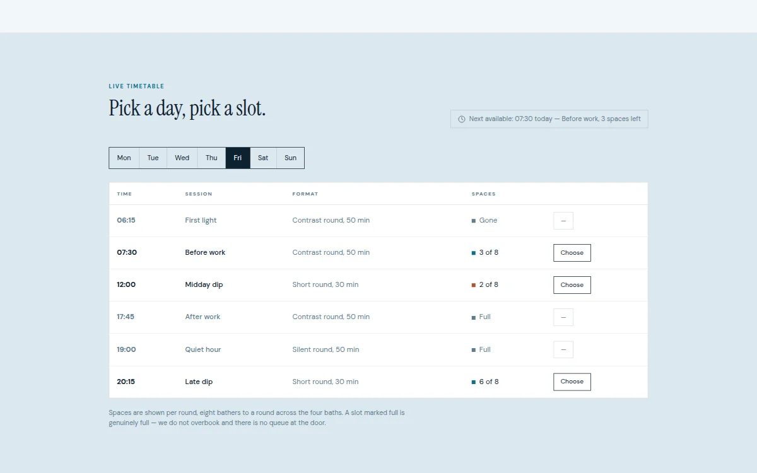Switch to the Sat day tab
Image resolution: width=757 pixels, height=473 pixels.
point(263,158)
